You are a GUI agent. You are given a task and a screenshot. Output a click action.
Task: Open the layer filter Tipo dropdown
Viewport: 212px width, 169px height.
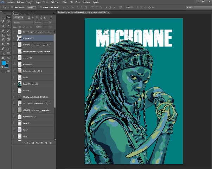[x=18, y=18]
